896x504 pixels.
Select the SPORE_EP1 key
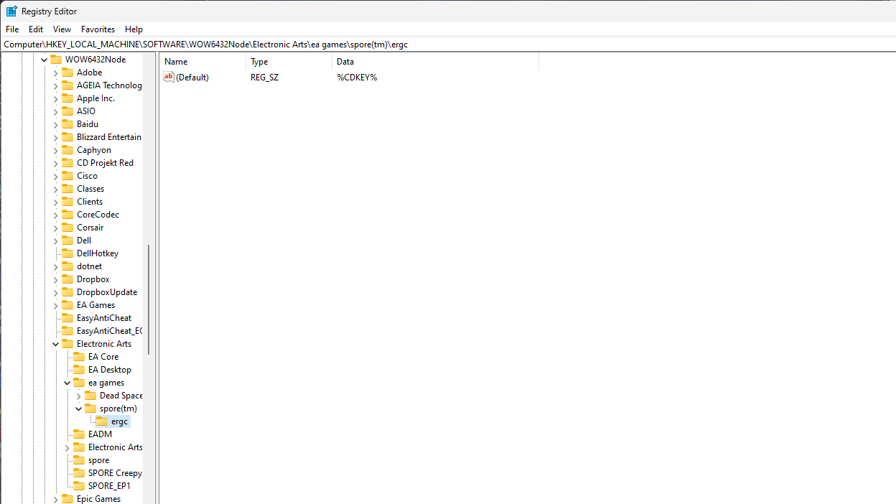109,486
